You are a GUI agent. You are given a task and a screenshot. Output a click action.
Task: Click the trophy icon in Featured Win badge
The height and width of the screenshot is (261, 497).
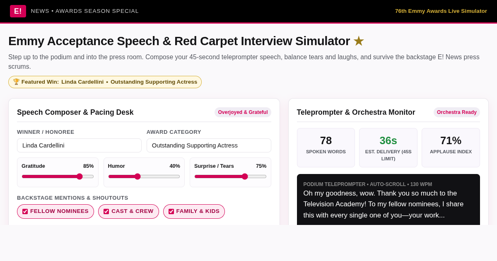point(16,82)
